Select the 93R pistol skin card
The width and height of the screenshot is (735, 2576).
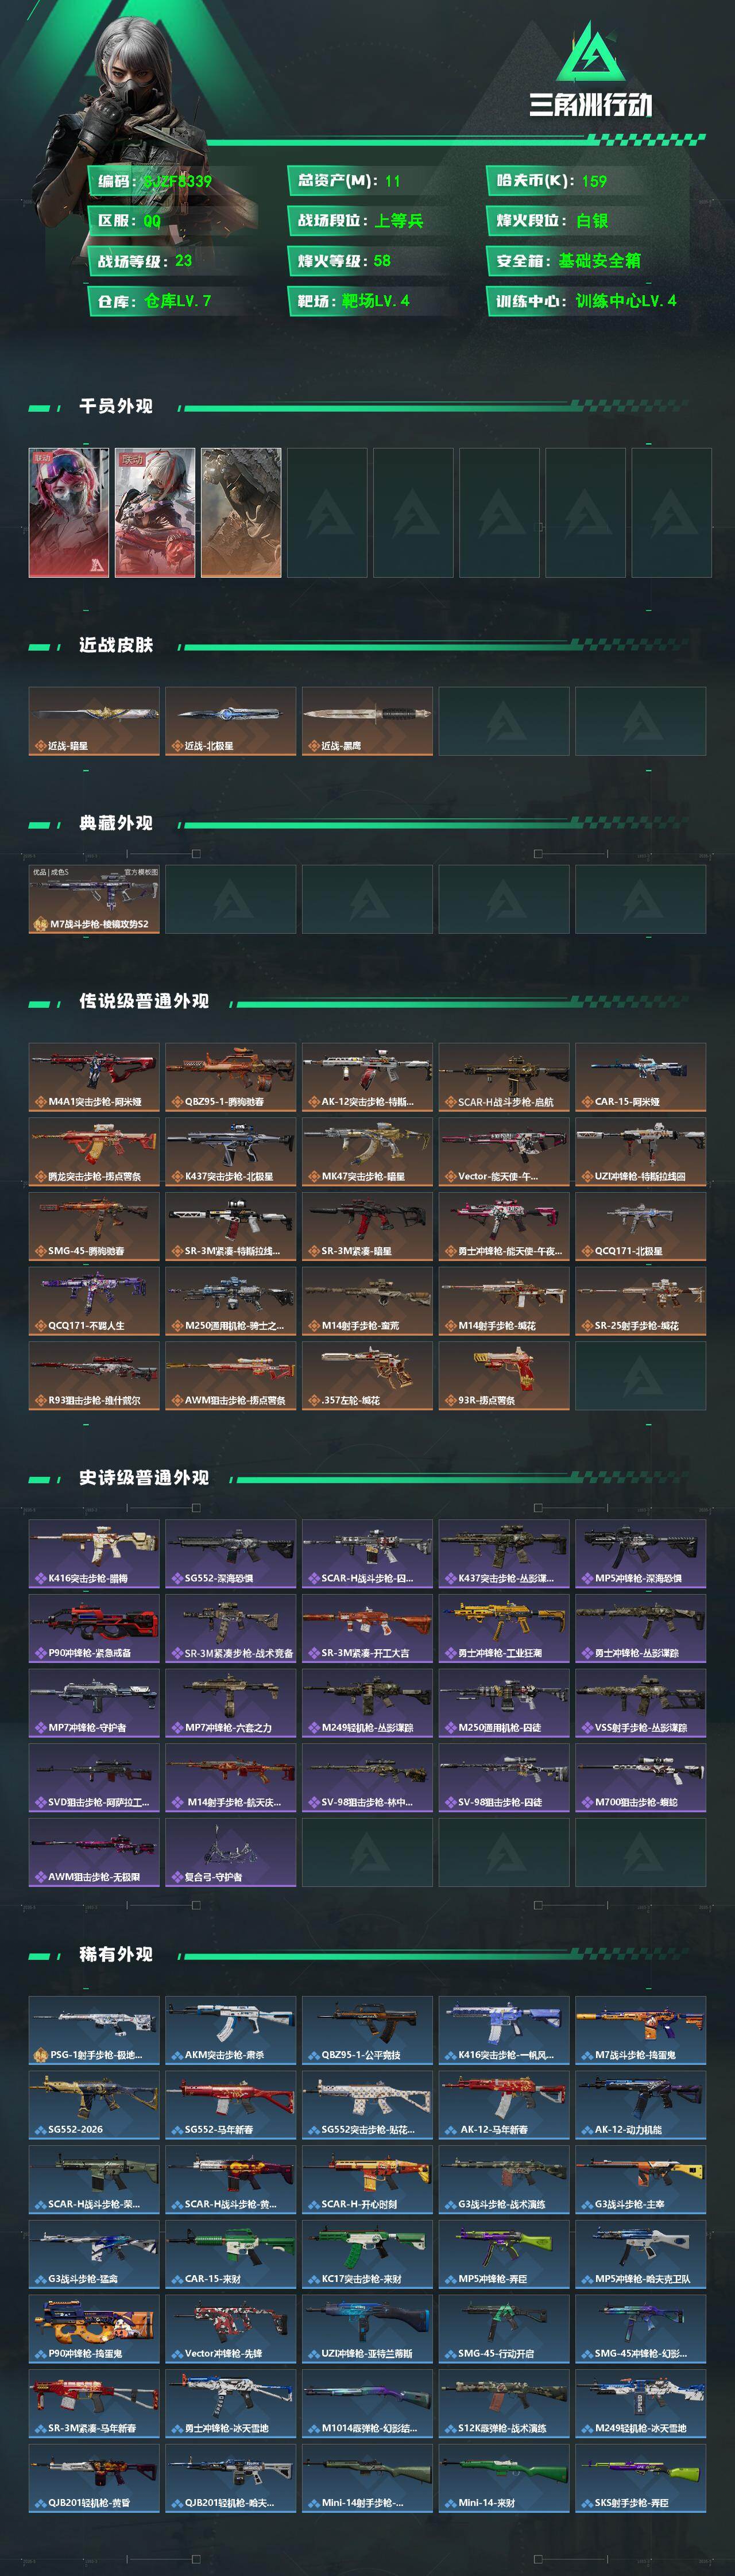(504, 1376)
